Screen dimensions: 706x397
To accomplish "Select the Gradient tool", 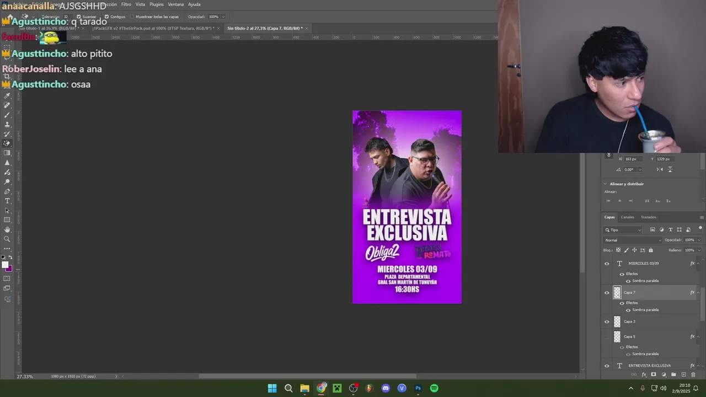I will pyautogui.click(x=7, y=153).
